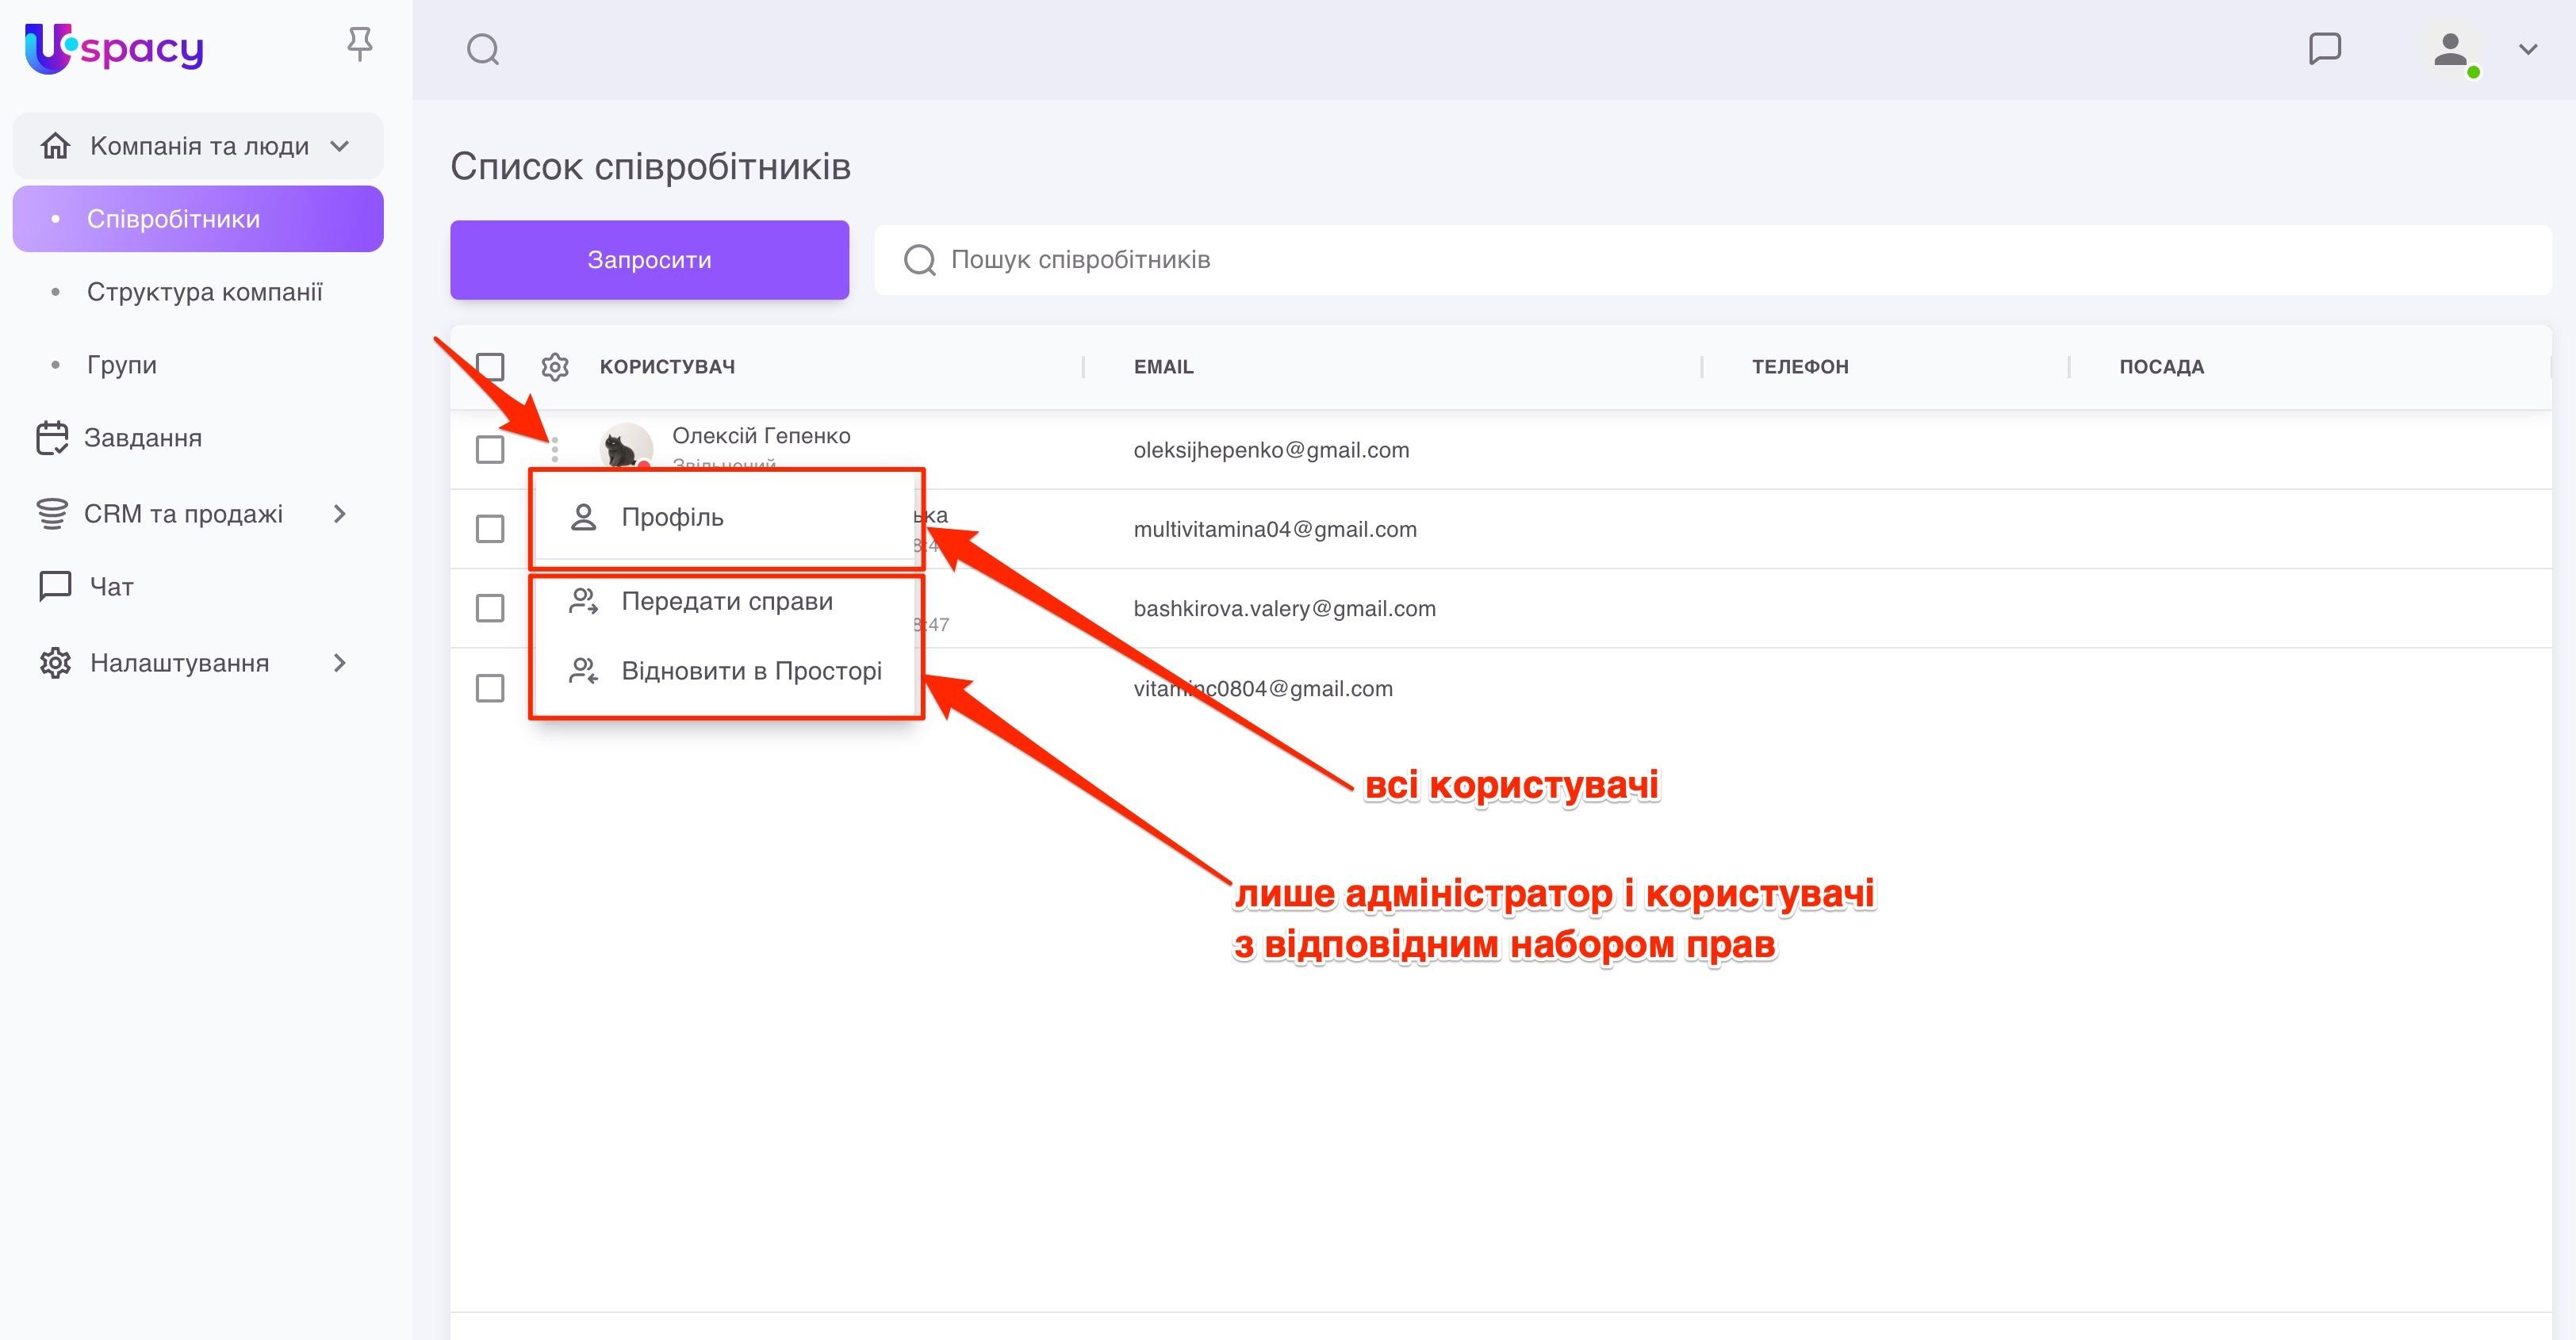Open Завдання section in sidebar
Screen dimensions: 2576x1340
click(142, 438)
